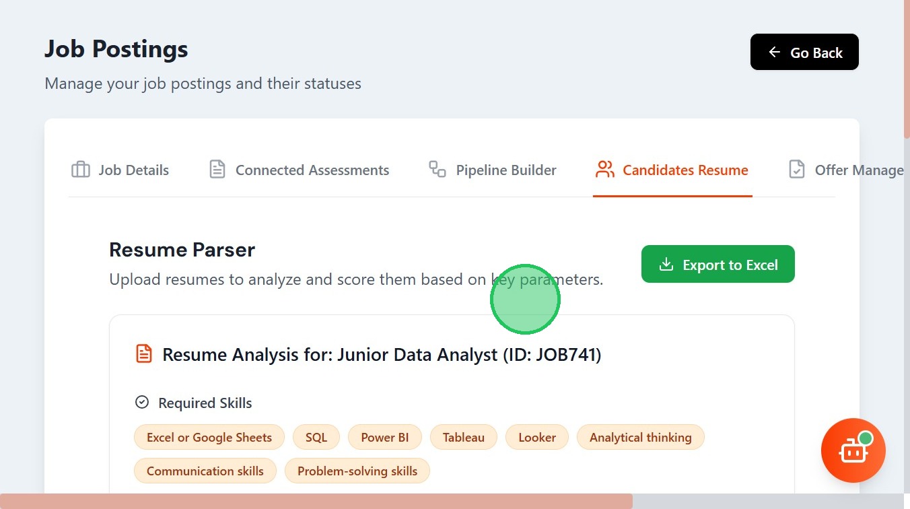Viewport: 910px width, 509px height.
Task: Go to the Pipeline Builder tab
Action: tap(506, 170)
